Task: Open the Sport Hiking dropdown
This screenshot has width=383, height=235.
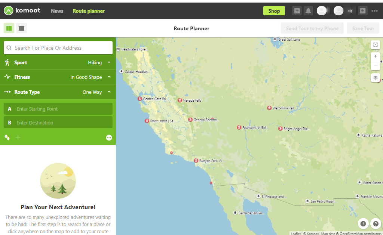Action: pyautogui.click(x=58, y=62)
